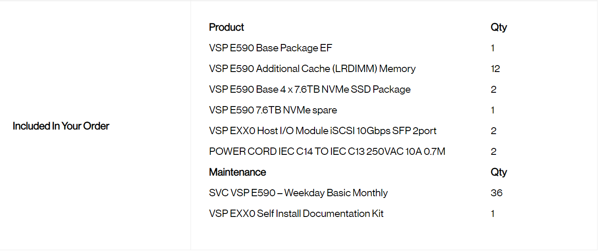Viewport: 598px width, 251px height.
Task: Select the VSP E590 7.6TB NVMe spare item
Action: [x=273, y=110]
